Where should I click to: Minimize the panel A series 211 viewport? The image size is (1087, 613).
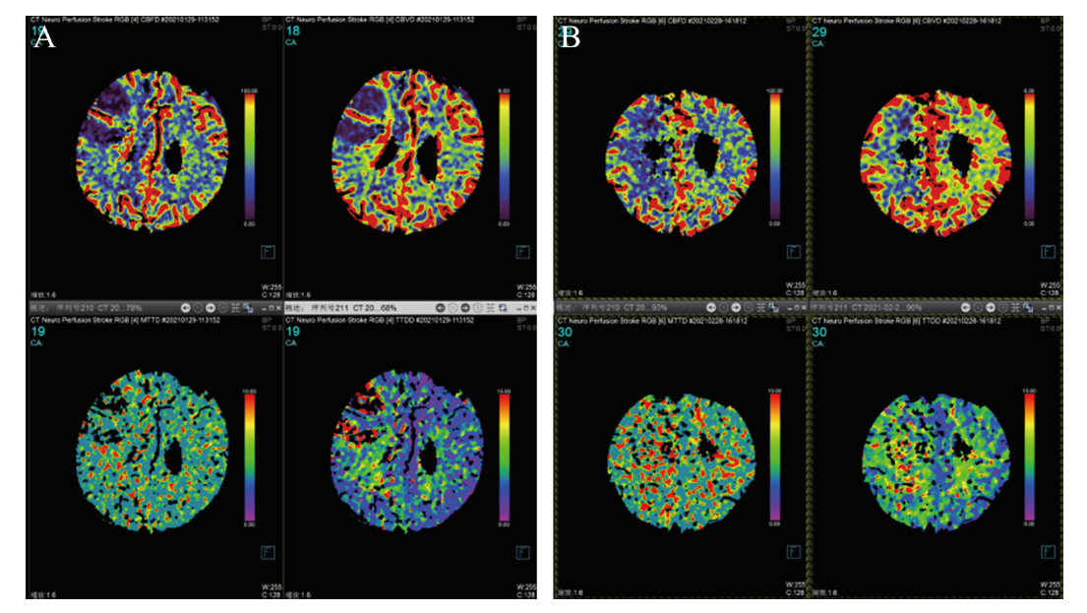pyautogui.click(x=517, y=307)
